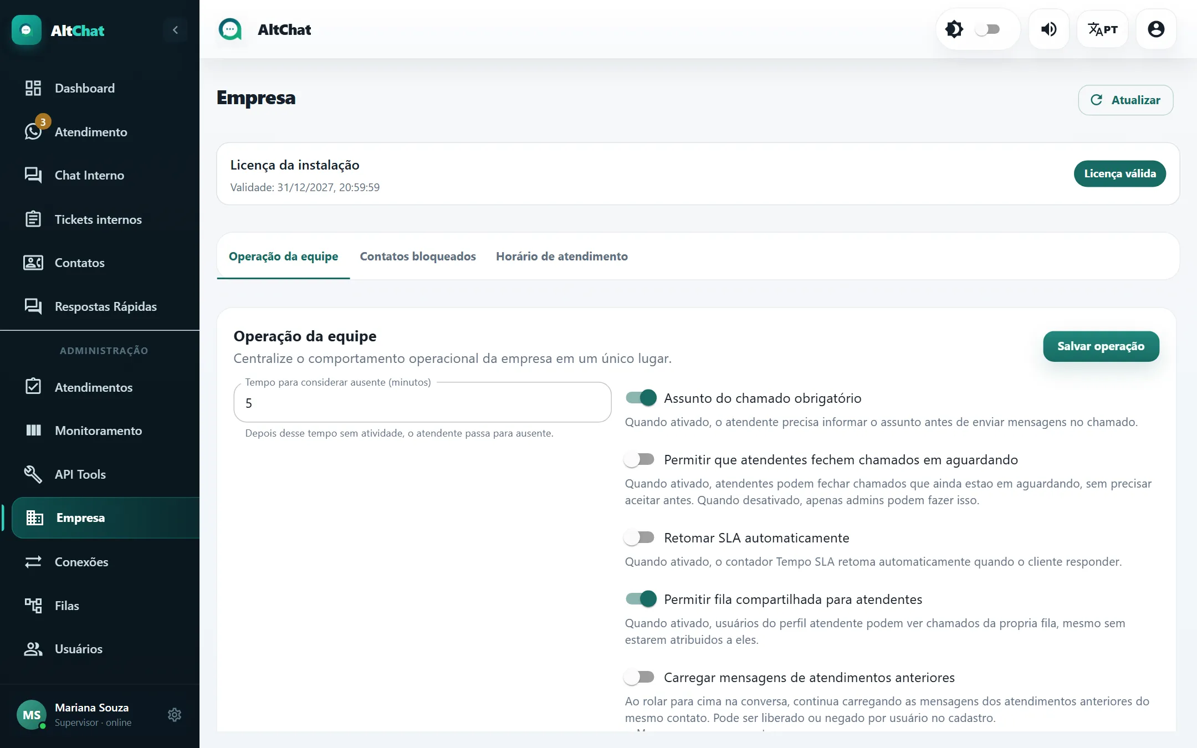Open the Dashboard icon in sidebar
Screen dimensions: 1197x748
point(33,88)
